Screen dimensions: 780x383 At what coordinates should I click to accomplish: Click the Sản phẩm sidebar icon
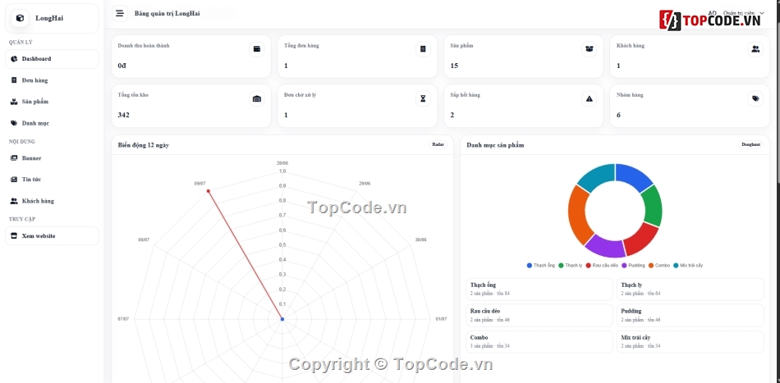click(14, 102)
